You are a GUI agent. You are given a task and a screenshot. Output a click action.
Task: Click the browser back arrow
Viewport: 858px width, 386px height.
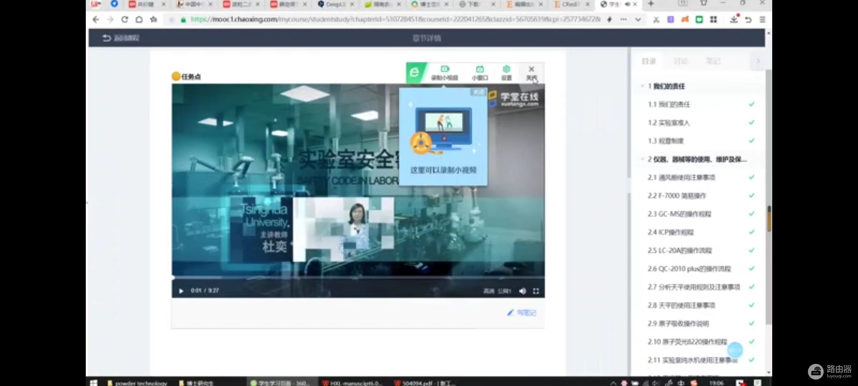point(95,19)
